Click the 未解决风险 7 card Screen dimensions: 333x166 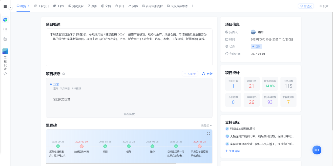[x=288, y=100]
